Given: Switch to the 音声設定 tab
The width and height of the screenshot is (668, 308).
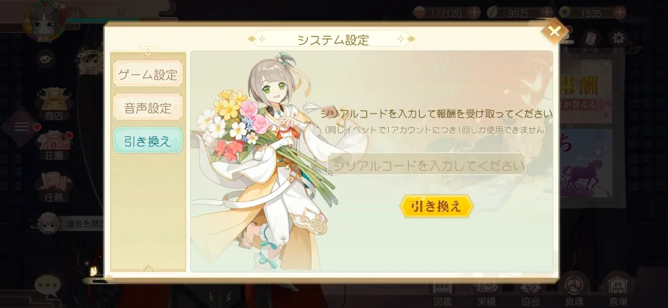Looking at the screenshot, I should 148,108.
